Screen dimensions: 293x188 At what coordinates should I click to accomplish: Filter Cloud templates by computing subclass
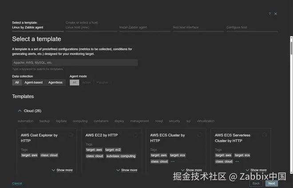80,121
